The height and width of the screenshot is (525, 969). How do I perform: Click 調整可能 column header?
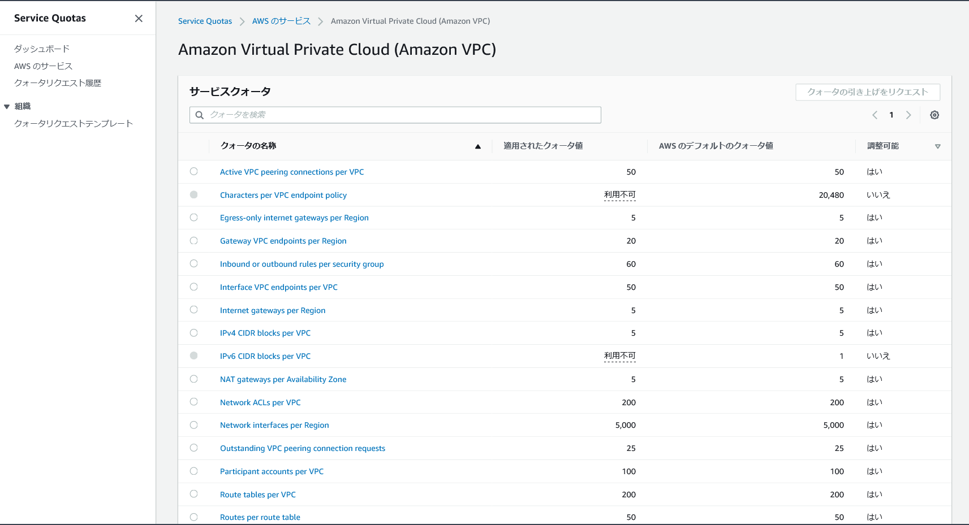pos(883,146)
